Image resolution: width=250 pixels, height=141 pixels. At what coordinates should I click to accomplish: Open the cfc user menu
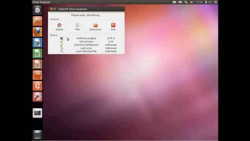[208, 2]
